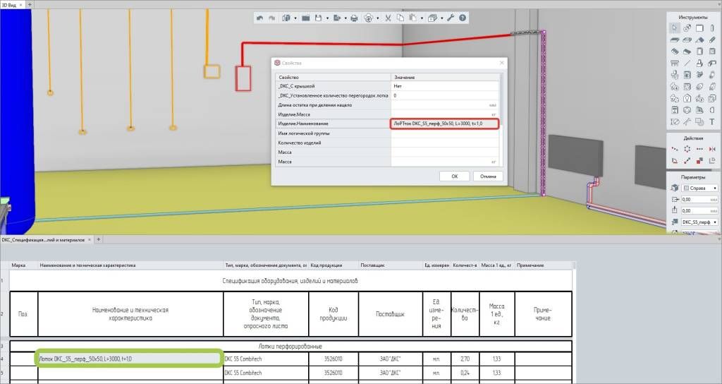Click quantity cell 2,70 in specification
The image size is (722, 384).
click(x=465, y=359)
